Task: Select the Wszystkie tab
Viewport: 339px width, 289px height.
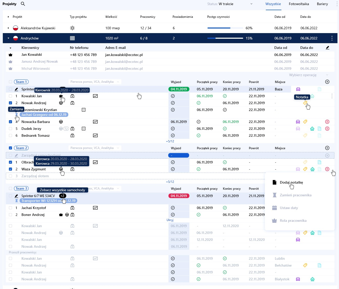Action: (x=273, y=4)
